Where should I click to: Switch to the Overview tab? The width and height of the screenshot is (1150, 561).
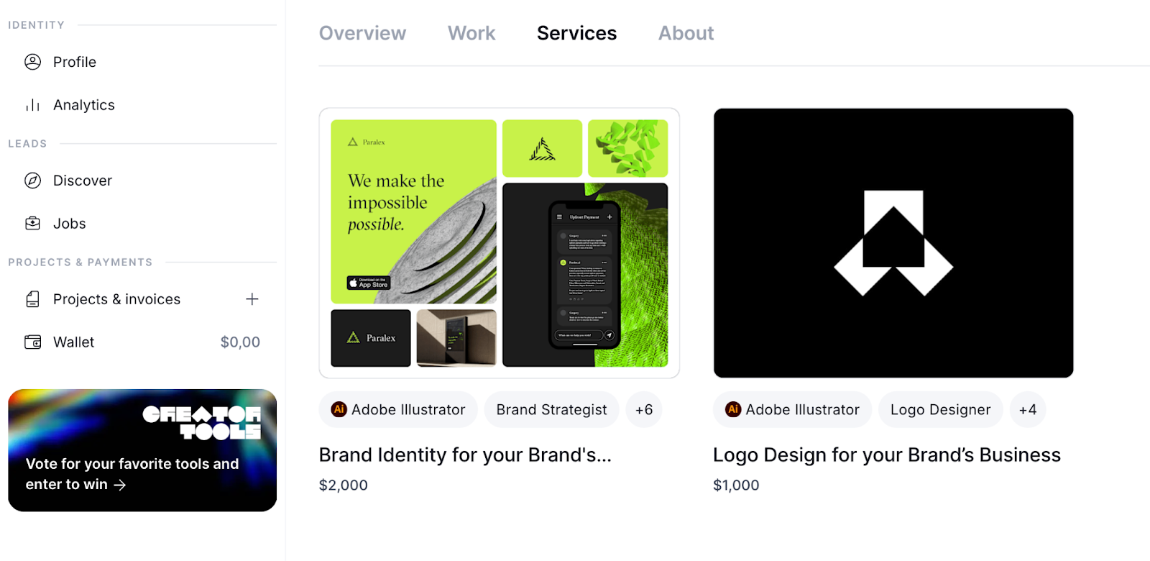pyautogui.click(x=362, y=33)
